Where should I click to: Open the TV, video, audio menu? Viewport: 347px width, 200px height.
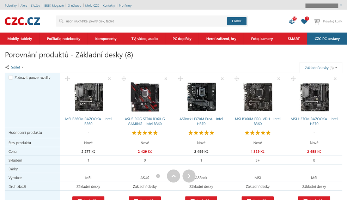point(145,39)
